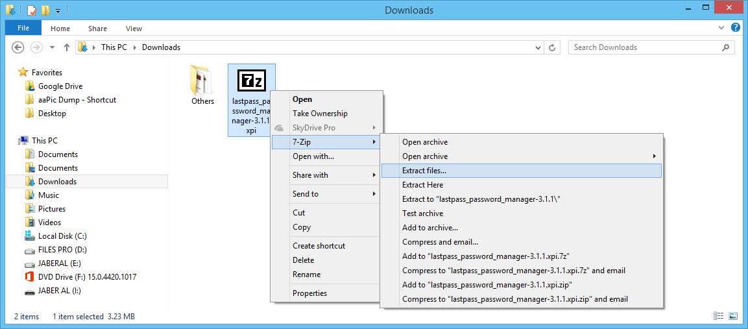Select Desktop under Favorites
This screenshot has width=748, height=329.
(52, 114)
